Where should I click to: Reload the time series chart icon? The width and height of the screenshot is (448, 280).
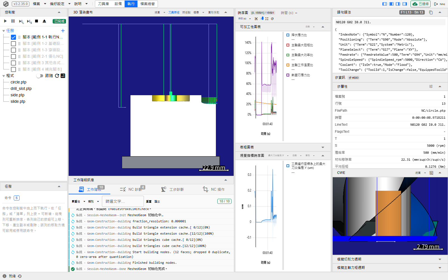coord(272,19)
